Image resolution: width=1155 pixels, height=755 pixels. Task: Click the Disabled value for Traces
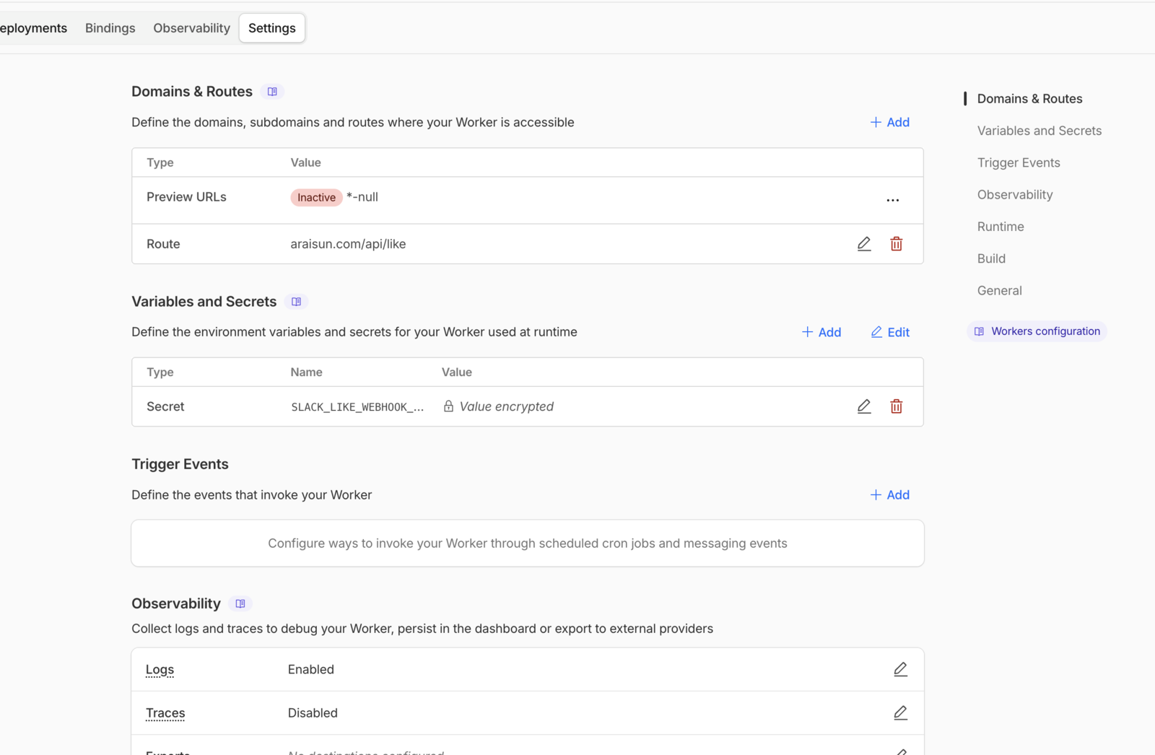click(313, 712)
